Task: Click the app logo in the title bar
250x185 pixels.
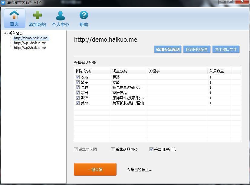Action: [x=3, y=2]
